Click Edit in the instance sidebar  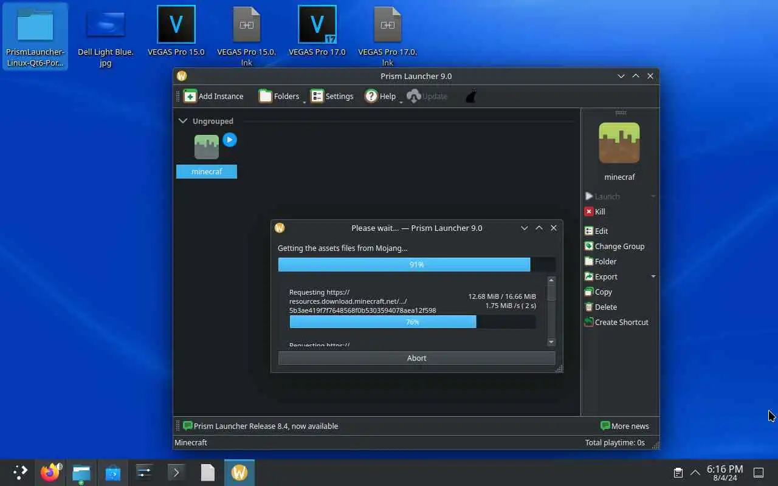(596, 231)
